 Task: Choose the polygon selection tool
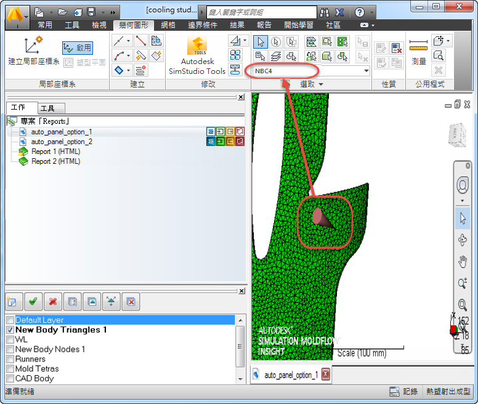(x=291, y=42)
